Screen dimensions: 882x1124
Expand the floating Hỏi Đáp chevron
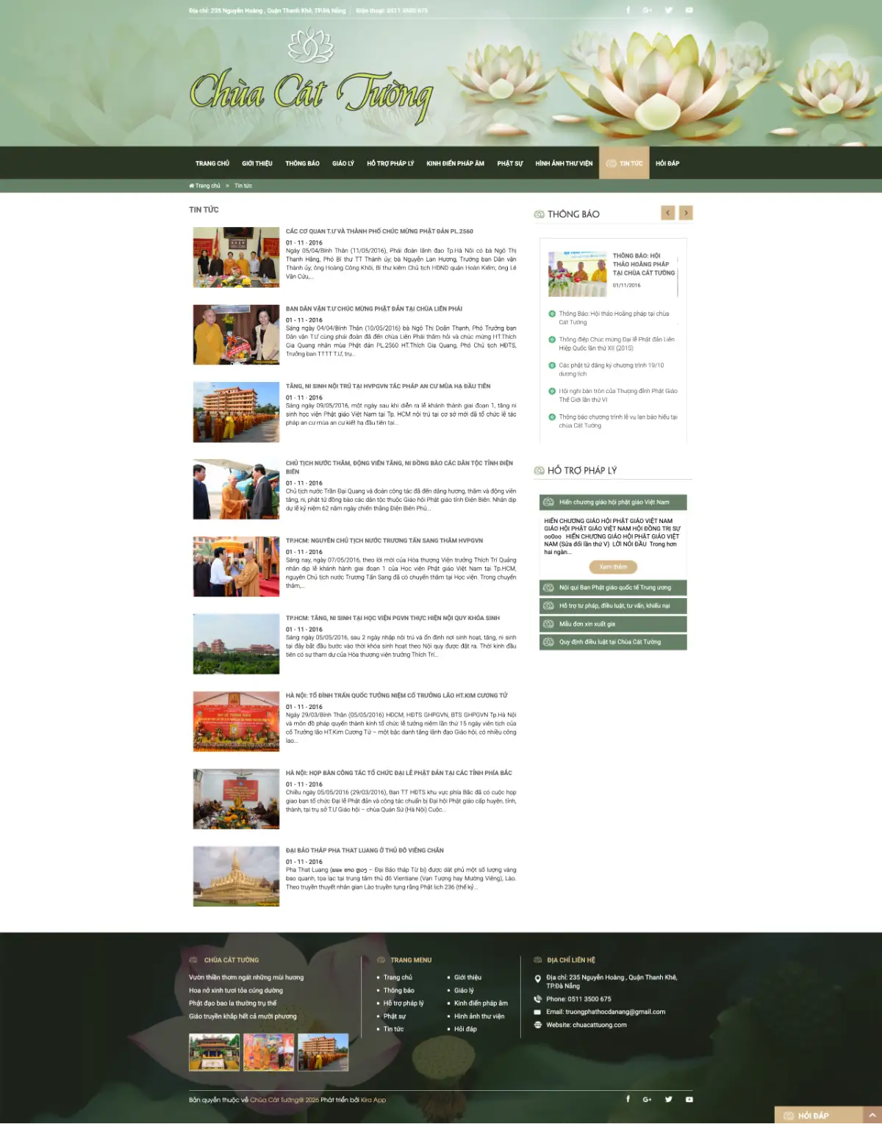click(872, 1115)
